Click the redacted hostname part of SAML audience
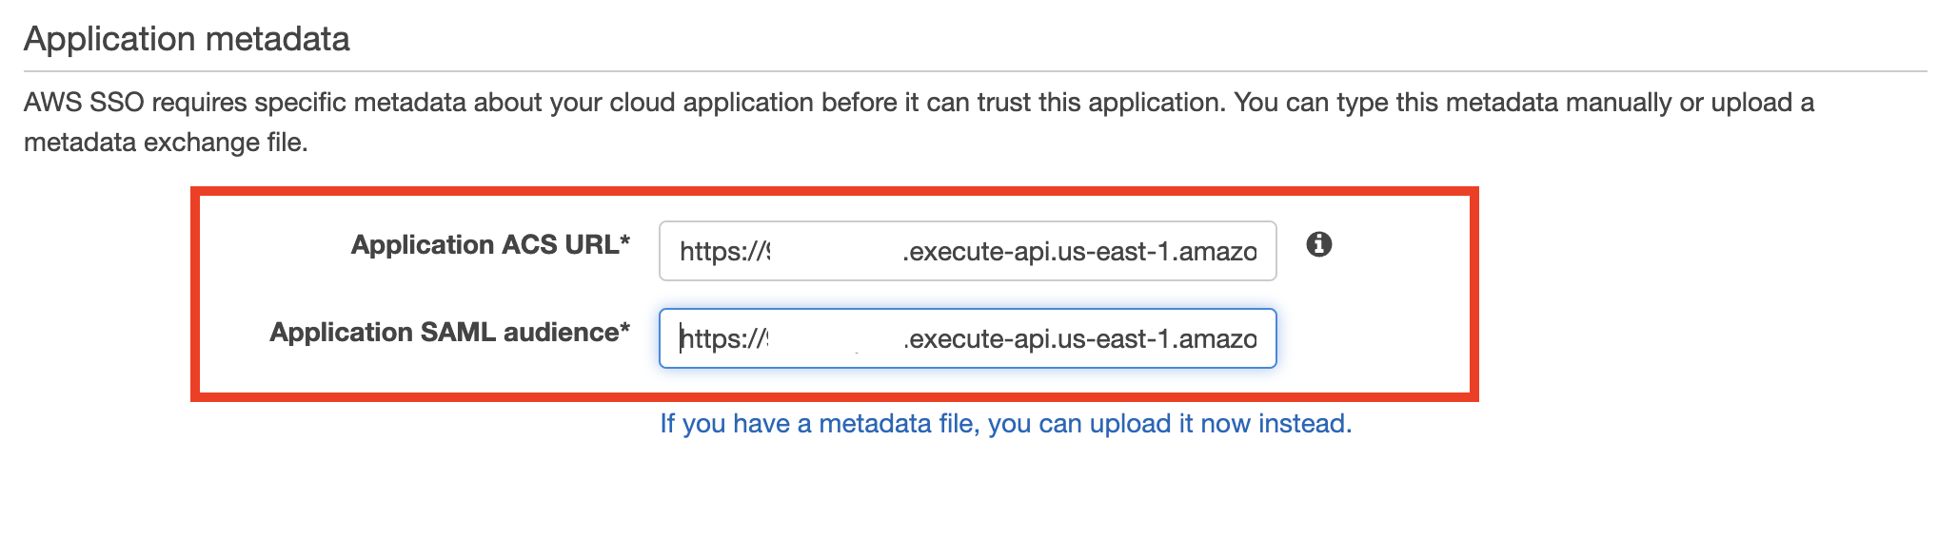The width and height of the screenshot is (1938, 536). pyautogui.click(x=834, y=339)
